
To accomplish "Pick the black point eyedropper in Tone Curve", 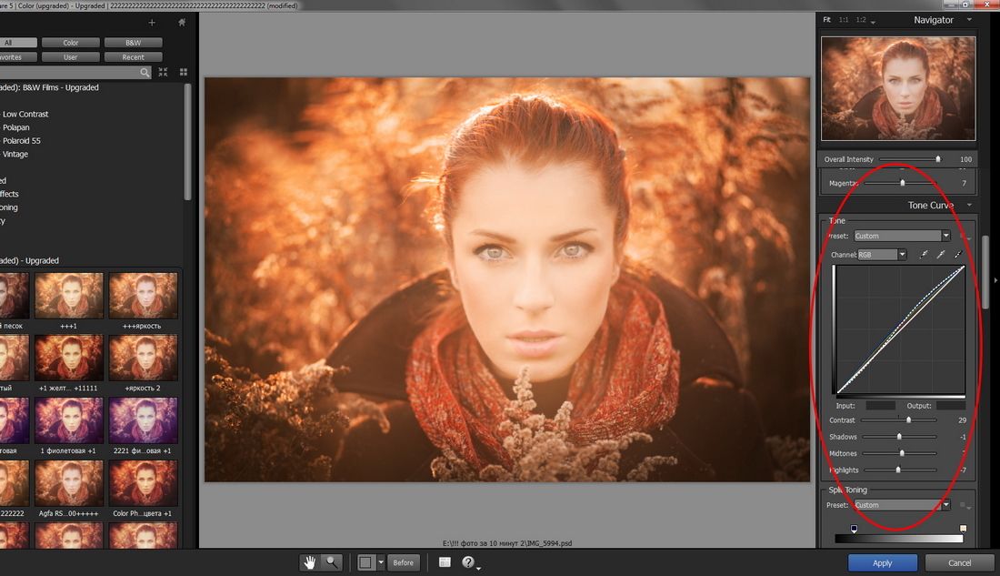I will [x=924, y=255].
